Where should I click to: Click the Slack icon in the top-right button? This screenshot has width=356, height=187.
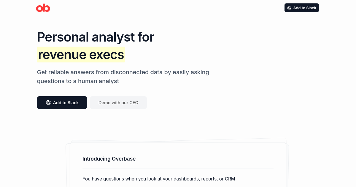point(289,8)
